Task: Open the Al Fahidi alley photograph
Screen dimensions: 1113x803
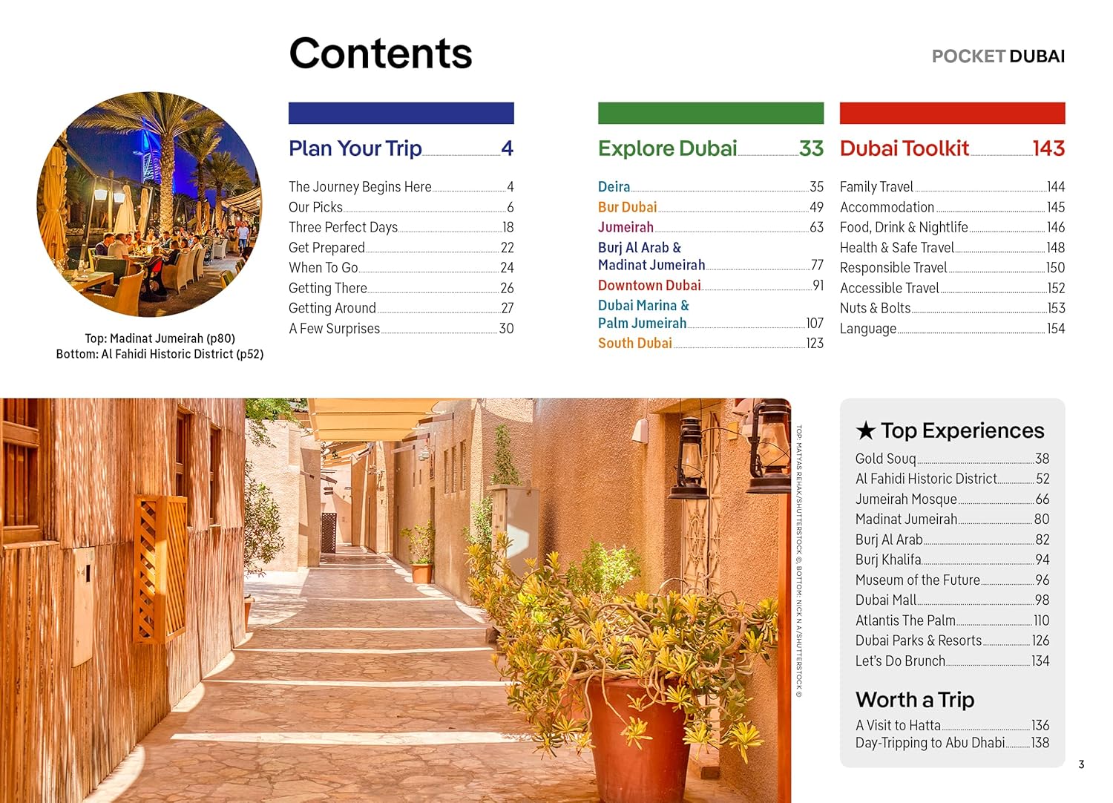Action: click(395, 600)
